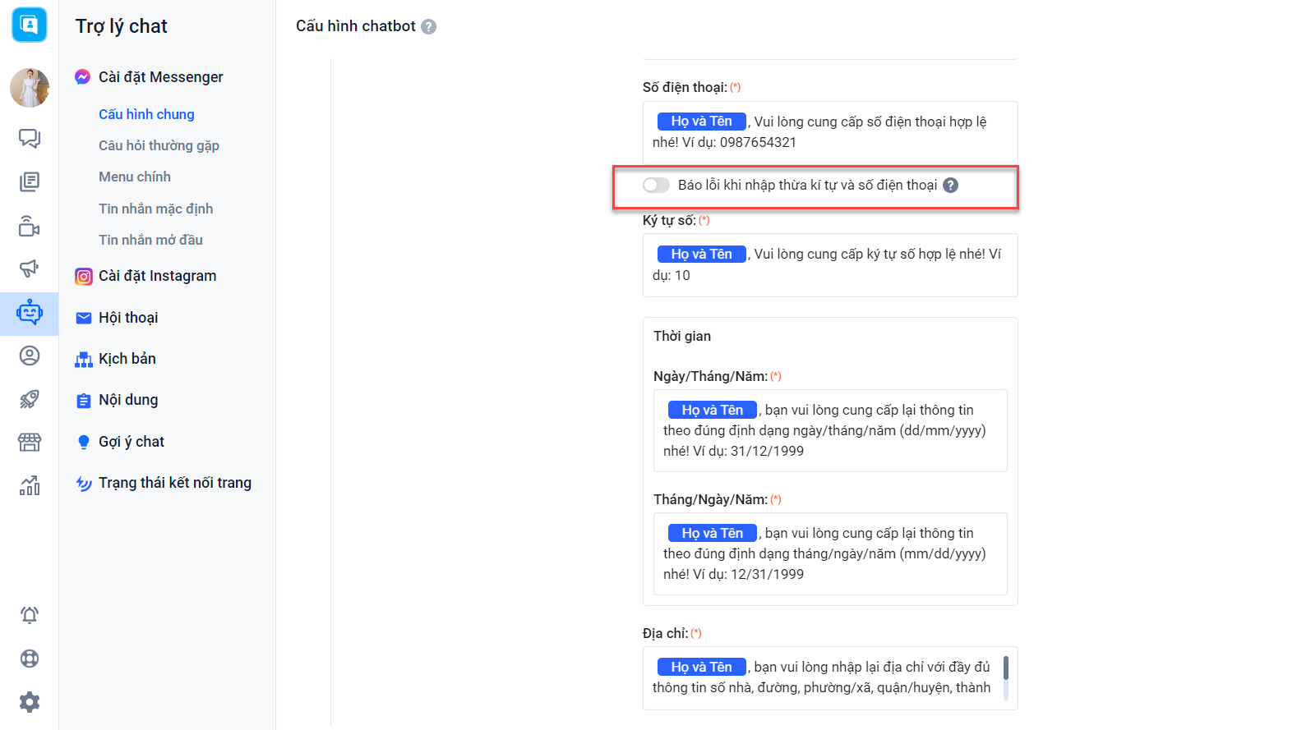This screenshot has width=1297, height=730.
Task: Click the Thời gian section heading
Action: (682, 336)
